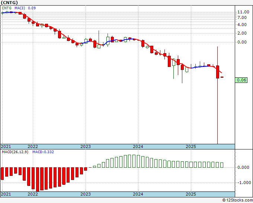The image size is (253, 203).
Task: Click the 4.00 price axis label
Action: (242, 25)
